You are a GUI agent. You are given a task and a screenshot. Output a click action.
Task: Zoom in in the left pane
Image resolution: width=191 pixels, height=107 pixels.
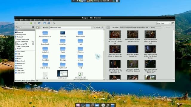coord(103,28)
